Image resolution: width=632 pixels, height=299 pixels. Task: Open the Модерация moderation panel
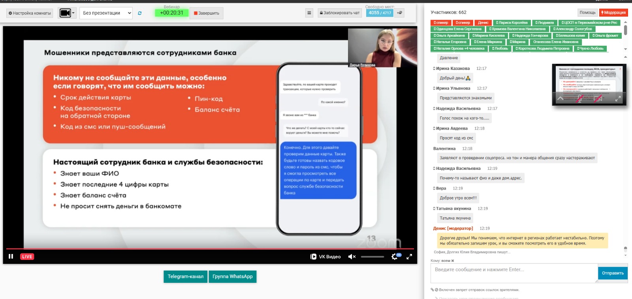tap(613, 13)
